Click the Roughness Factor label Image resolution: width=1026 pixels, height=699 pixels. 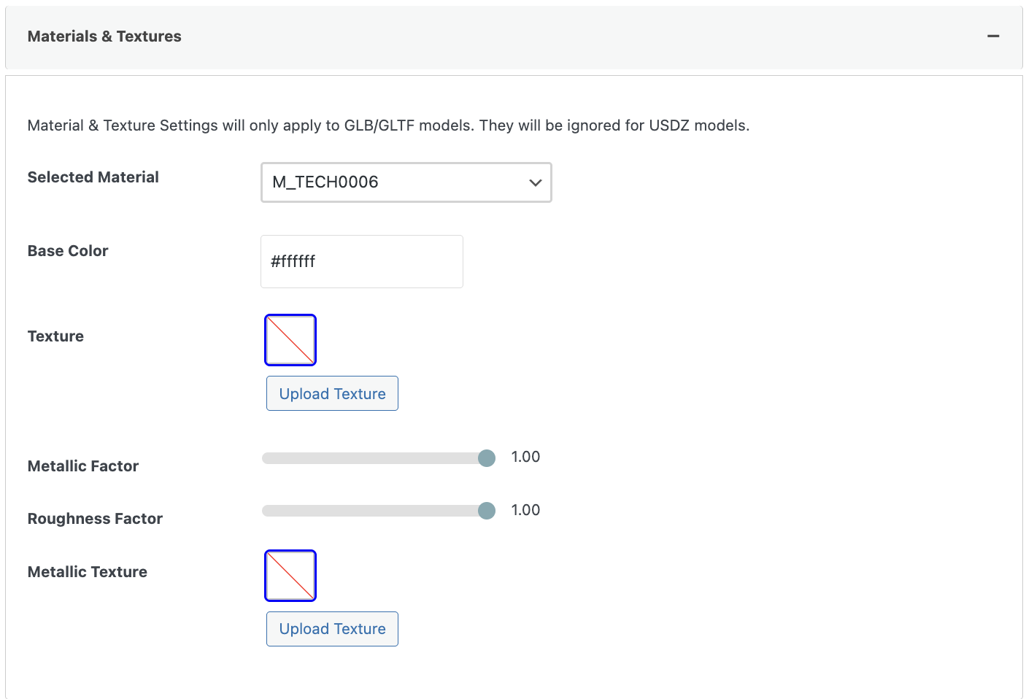click(x=95, y=519)
